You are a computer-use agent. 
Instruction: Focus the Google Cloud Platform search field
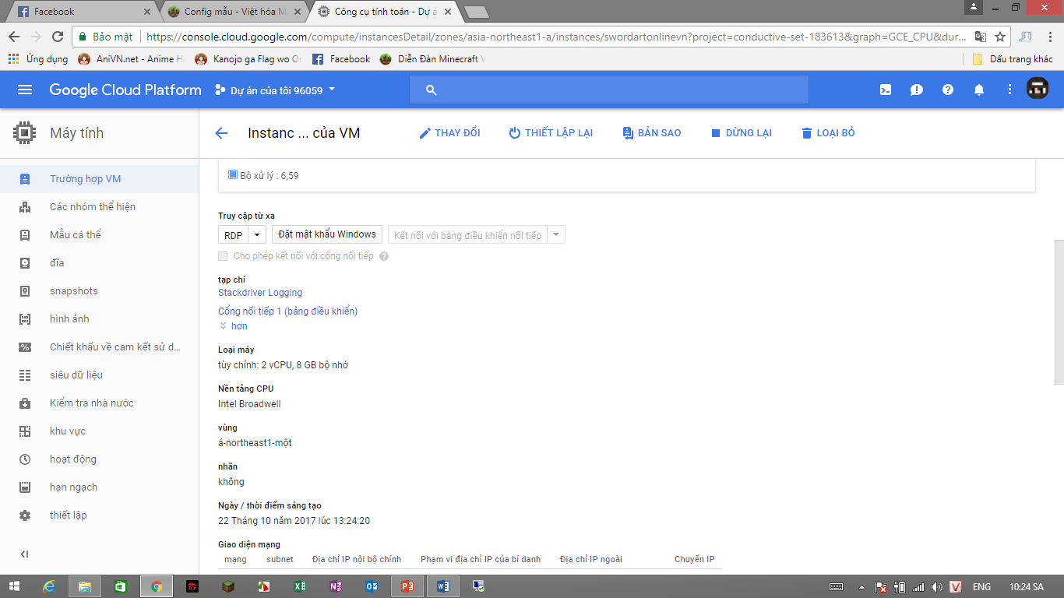[609, 90]
